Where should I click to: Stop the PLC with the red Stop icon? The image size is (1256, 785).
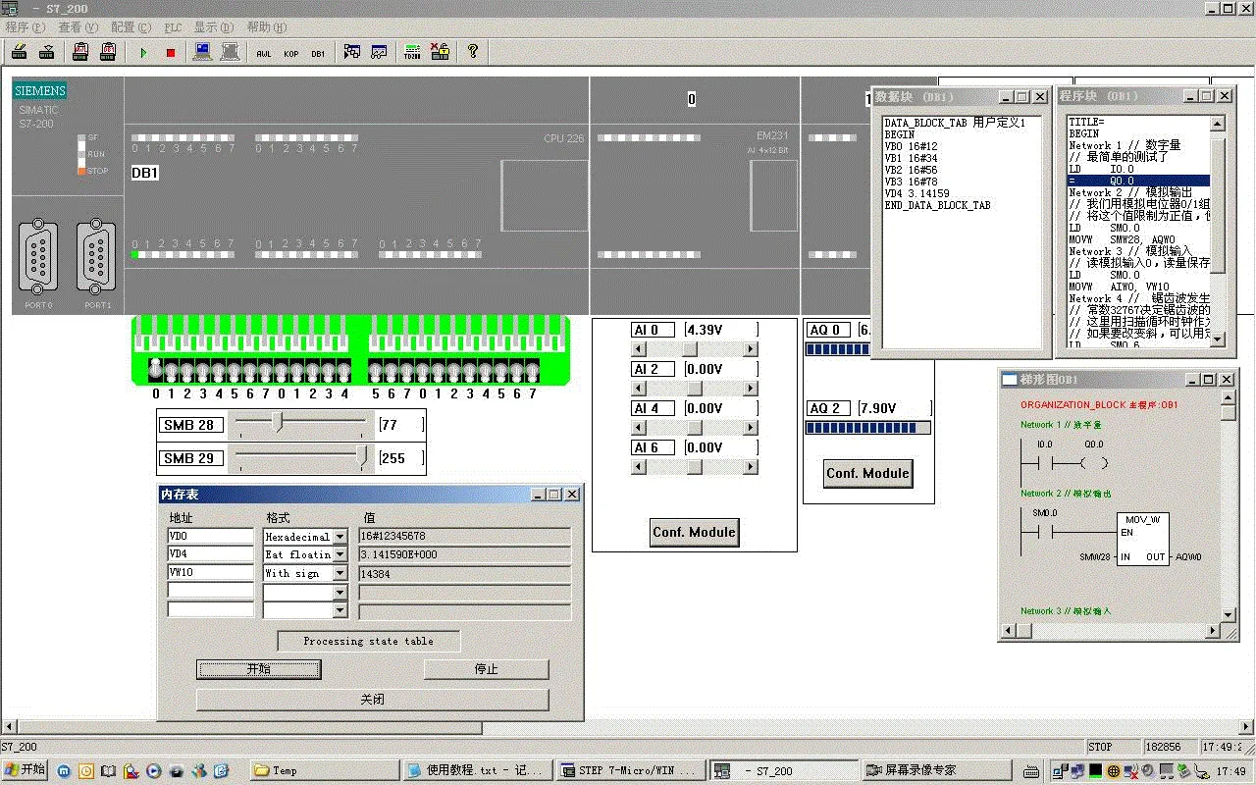[x=170, y=52]
